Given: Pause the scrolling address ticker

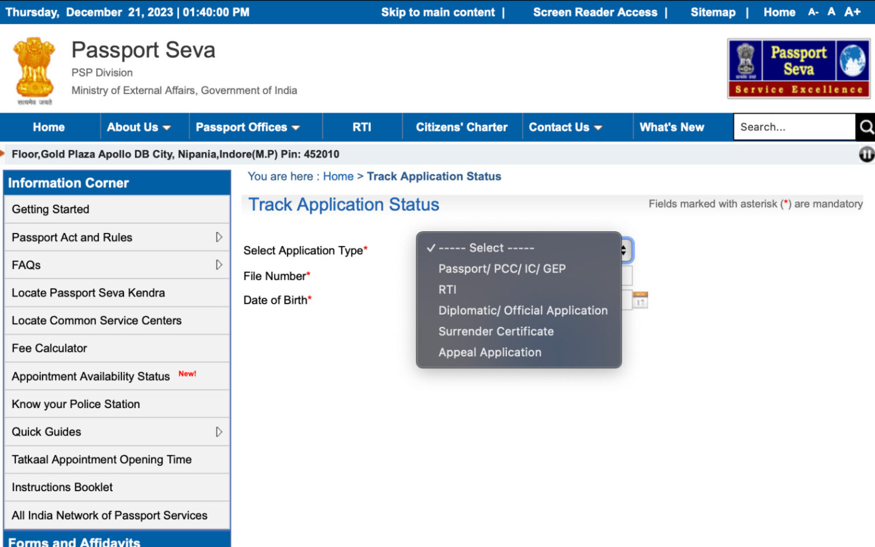Looking at the screenshot, I should [x=866, y=154].
